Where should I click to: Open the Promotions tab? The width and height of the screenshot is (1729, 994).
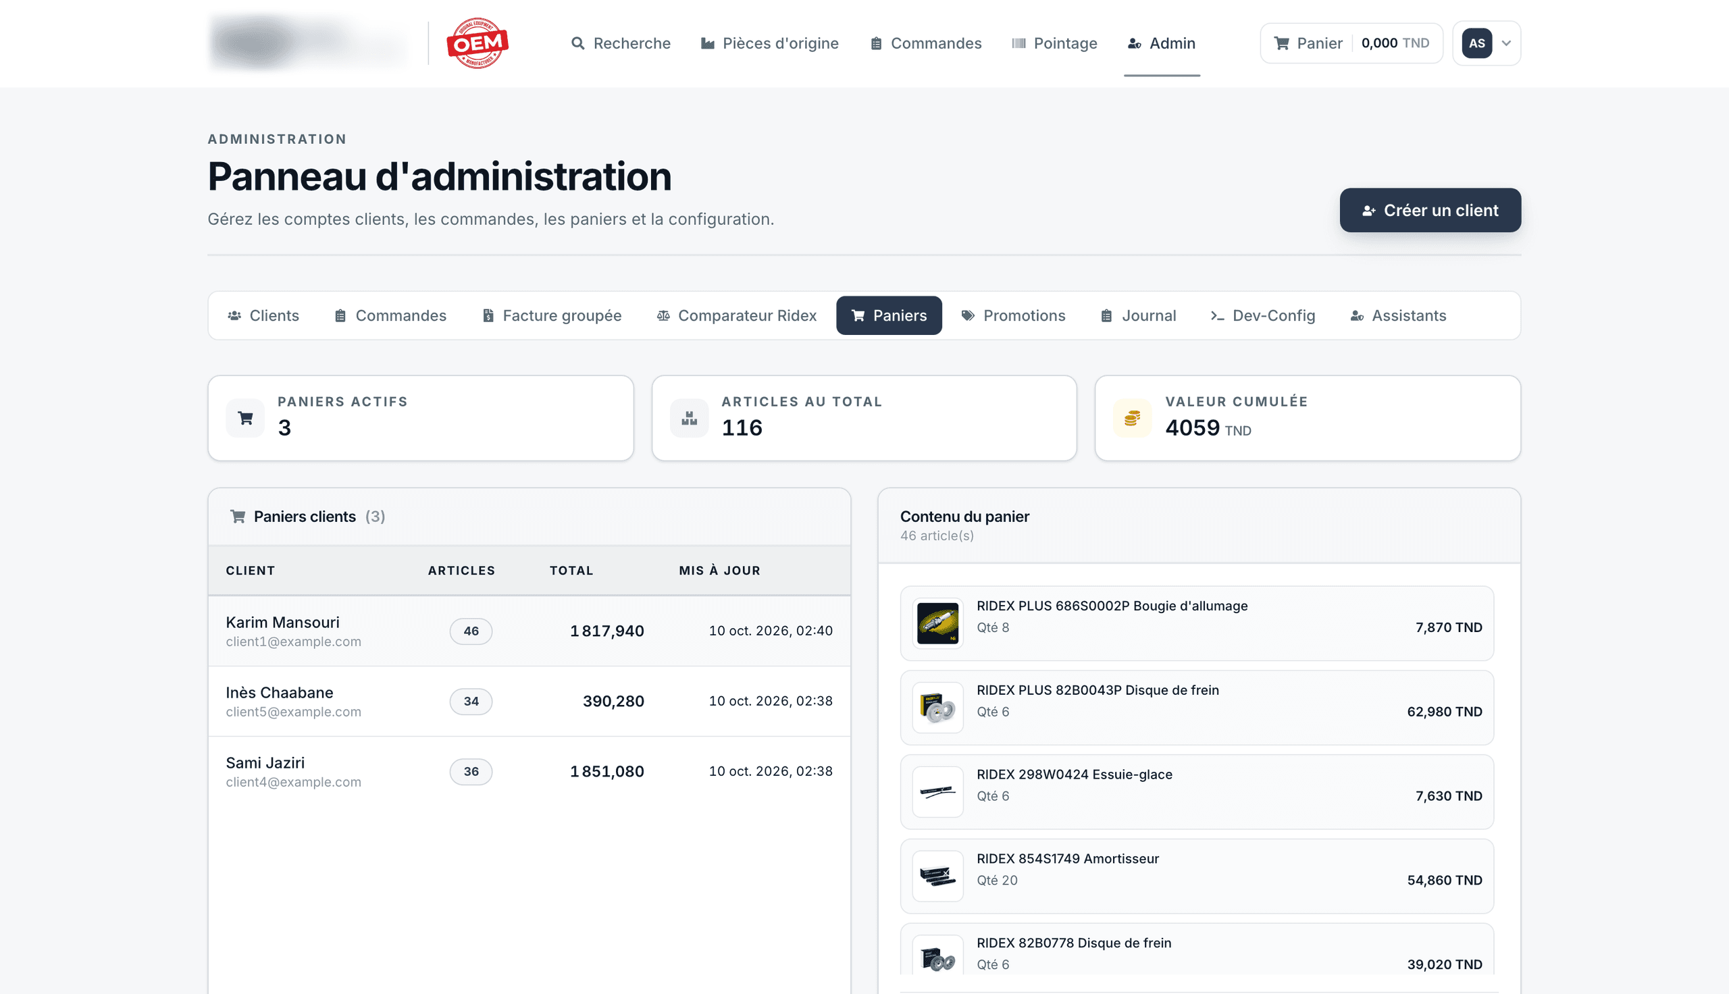pyautogui.click(x=1014, y=315)
